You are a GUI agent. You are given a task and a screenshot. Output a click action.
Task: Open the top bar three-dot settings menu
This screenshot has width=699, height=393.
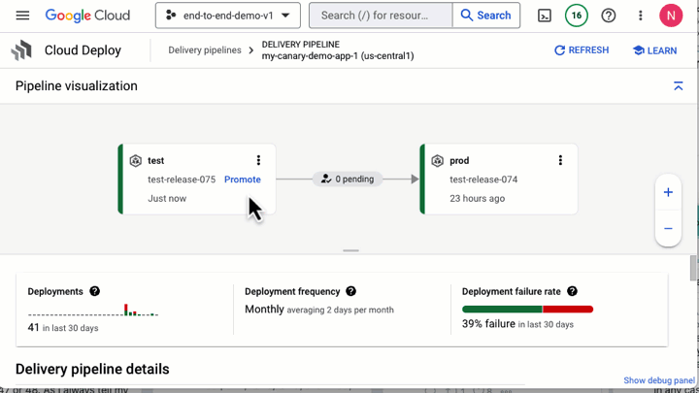coord(641,16)
